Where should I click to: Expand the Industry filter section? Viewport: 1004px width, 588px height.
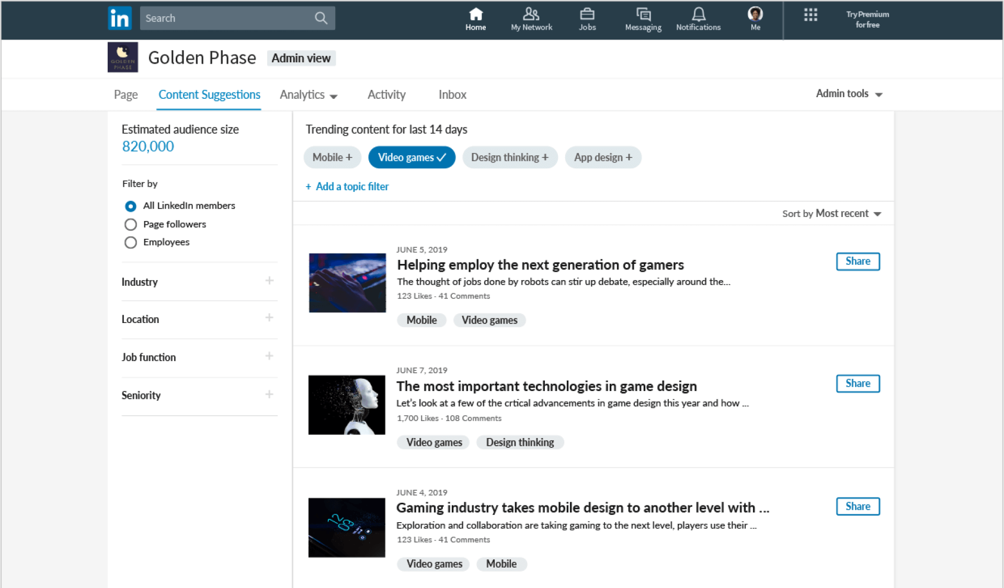[269, 281]
